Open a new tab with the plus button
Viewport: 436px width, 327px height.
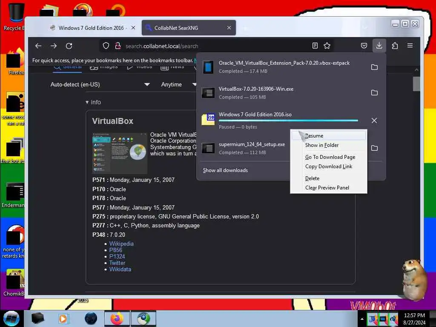click(x=245, y=28)
